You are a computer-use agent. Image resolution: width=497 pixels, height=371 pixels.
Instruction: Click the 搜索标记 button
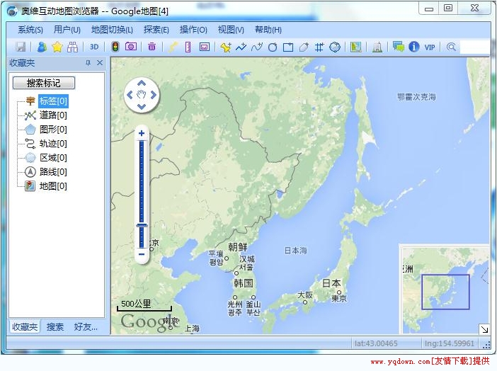pyautogui.click(x=44, y=83)
